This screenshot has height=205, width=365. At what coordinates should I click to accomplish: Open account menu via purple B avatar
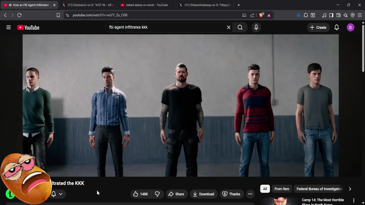point(350,27)
